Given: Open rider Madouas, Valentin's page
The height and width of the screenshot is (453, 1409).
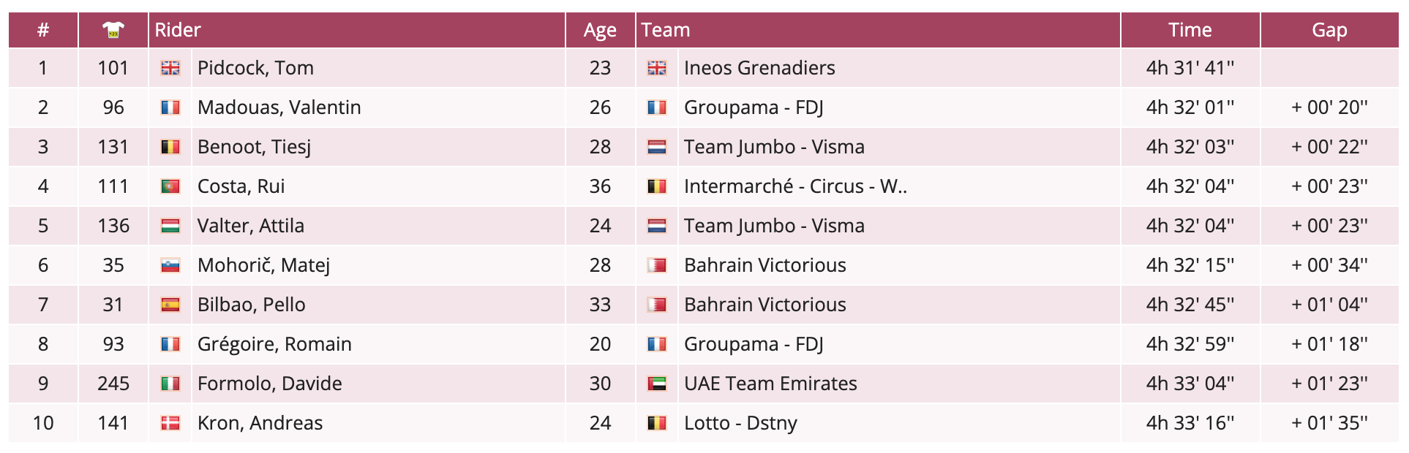Looking at the screenshot, I should [x=279, y=107].
